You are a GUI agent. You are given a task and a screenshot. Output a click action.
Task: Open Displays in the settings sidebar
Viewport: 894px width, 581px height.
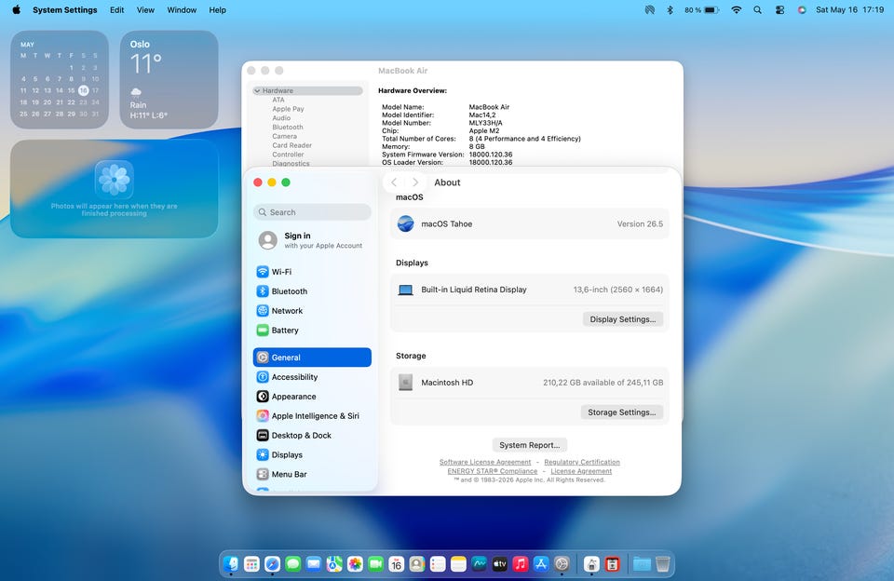point(312,454)
